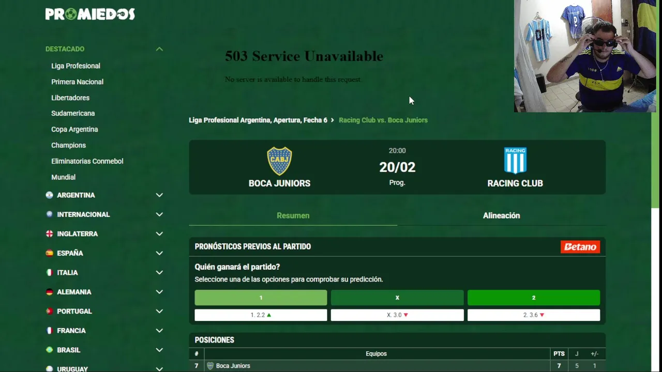
Task: Pick option X draw prediction
Action: (397, 298)
